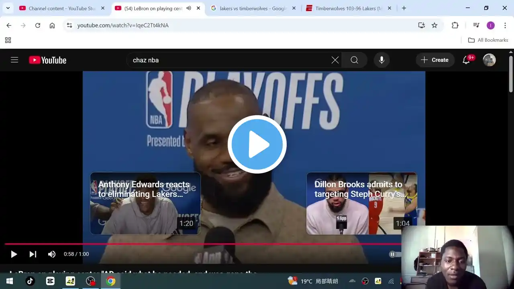514x289 pixels.
Task: Click the address bar URL youtube.com/watch
Action: pyautogui.click(x=123, y=25)
